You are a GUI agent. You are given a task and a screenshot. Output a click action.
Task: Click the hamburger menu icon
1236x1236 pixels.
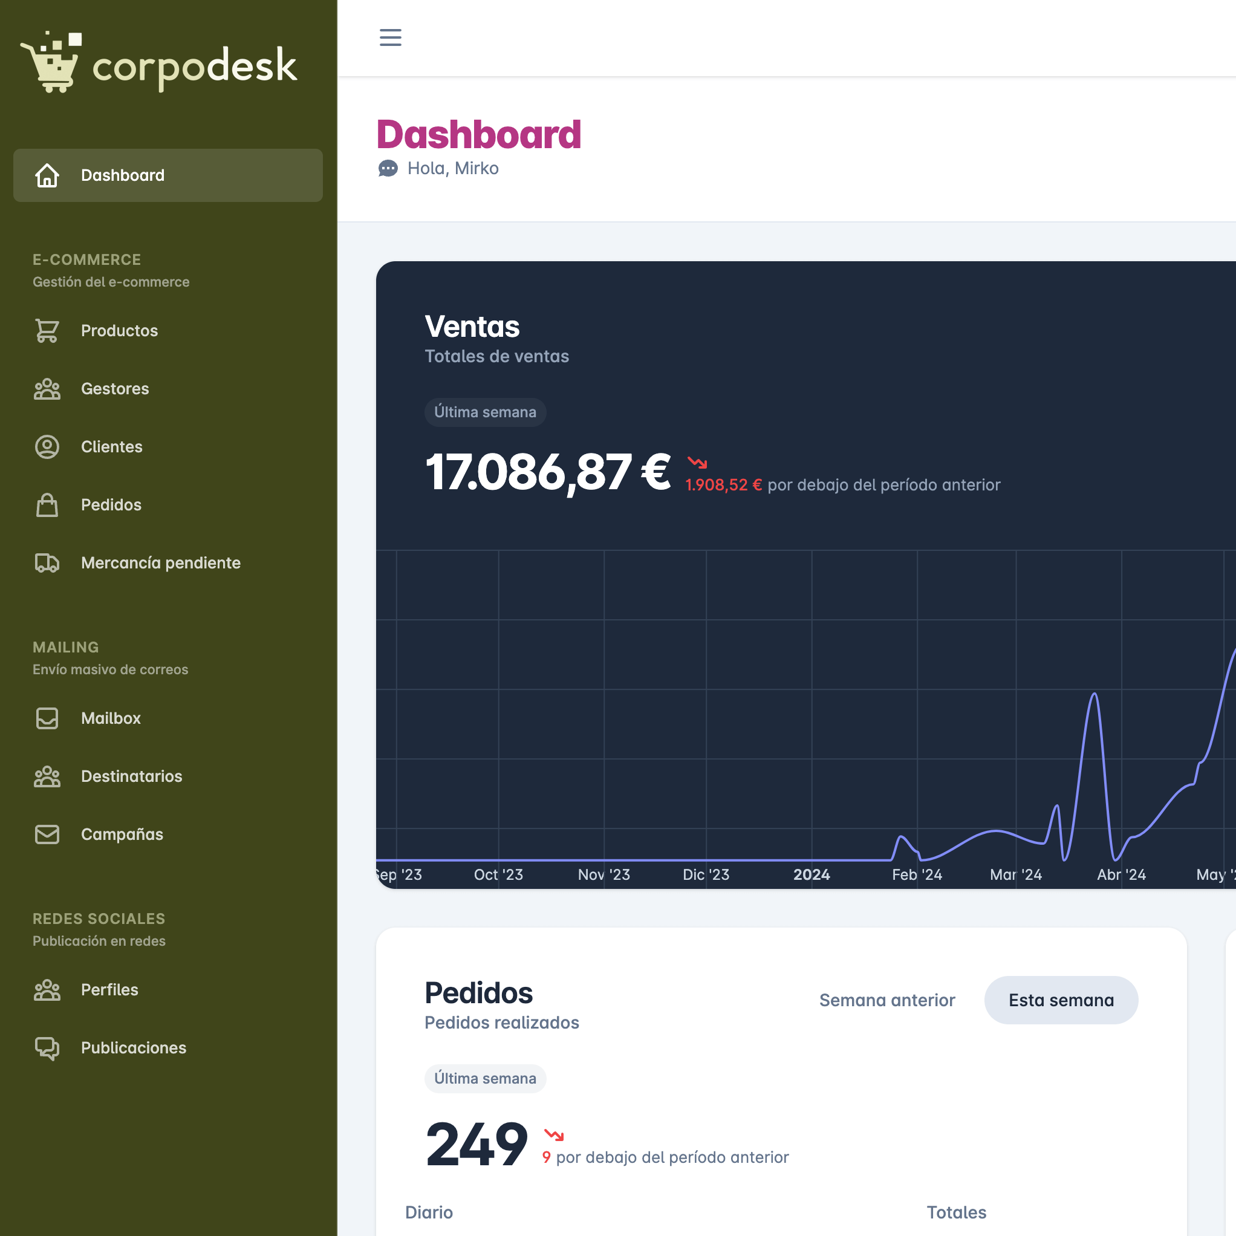tap(390, 37)
